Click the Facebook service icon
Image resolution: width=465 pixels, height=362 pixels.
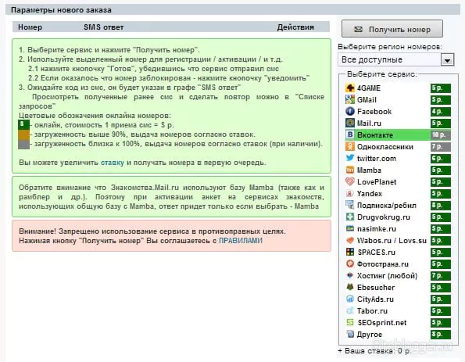tap(350, 111)
